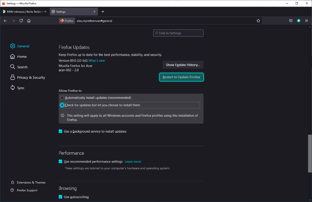
Task: Open the Sync settings category
Action: click(x=17, y=88)
